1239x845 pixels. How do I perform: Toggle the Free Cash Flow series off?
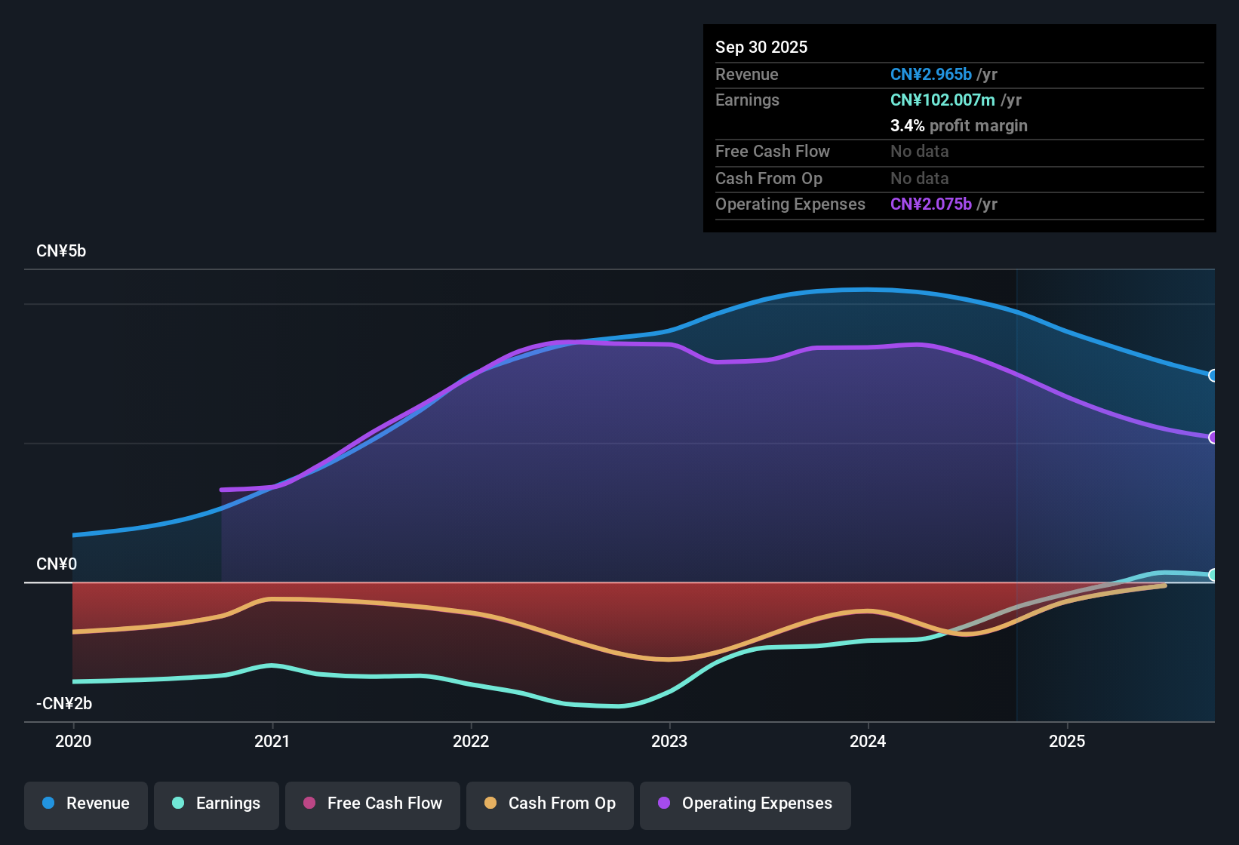tap(372, 804)
